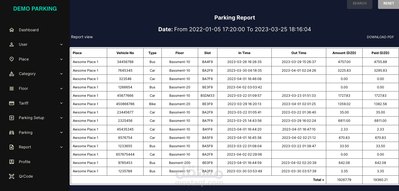
Task: Expand the Tariff sidebar section
Action: coord(61,103)
